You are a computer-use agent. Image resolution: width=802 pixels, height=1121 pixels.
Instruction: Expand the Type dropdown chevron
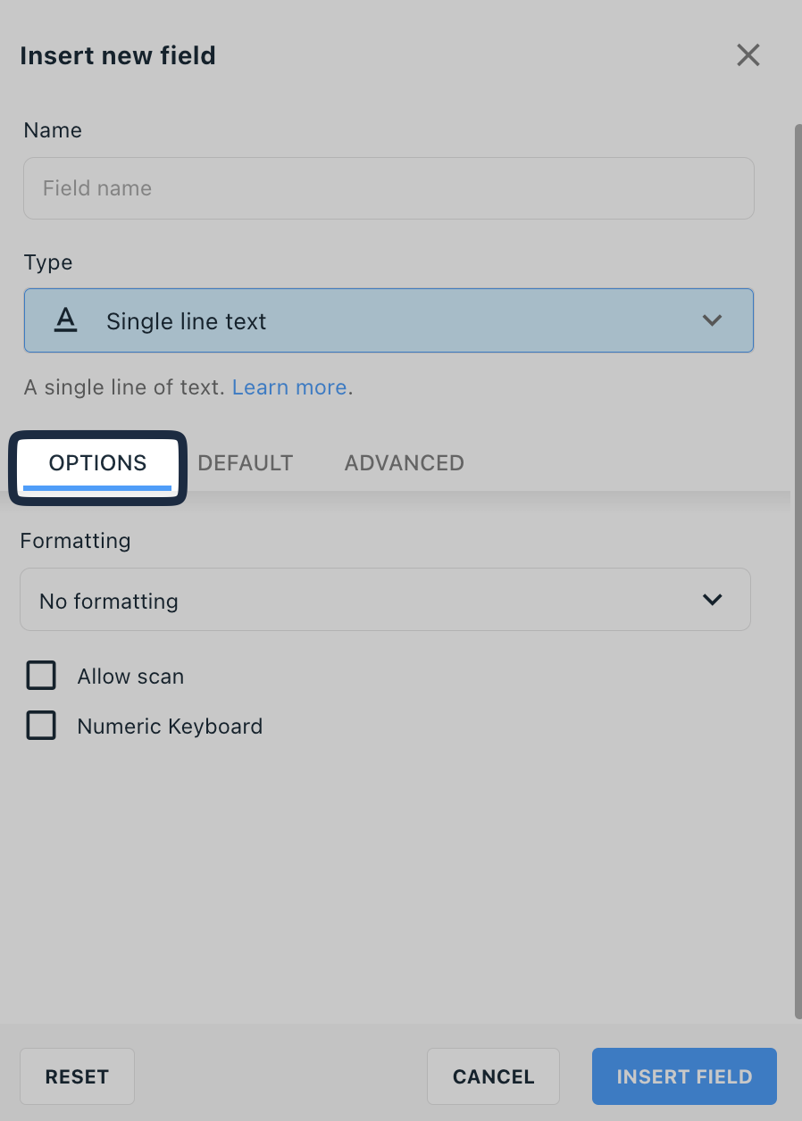712,320
